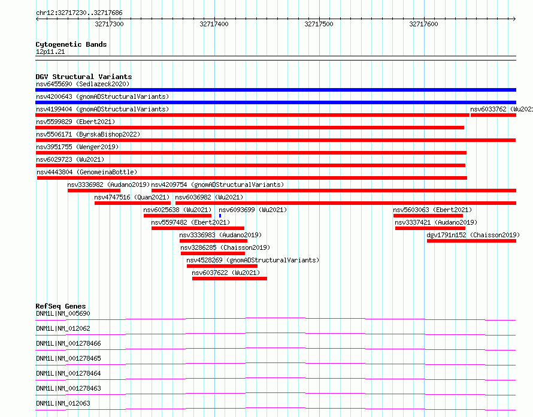The width and height of the screenshot is (533, 417).
Task: Click the nsv4200643 (gnomADStructuralVariants) label
Action: click(x=102, y=96)
